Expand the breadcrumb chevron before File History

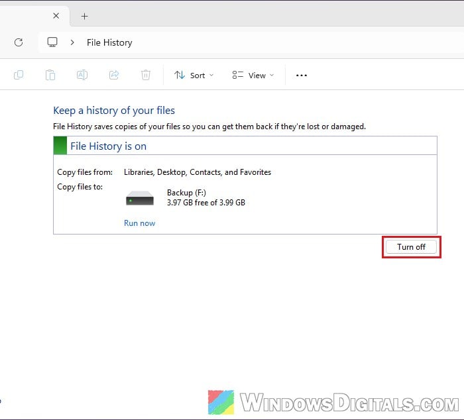tap(72, 42)
